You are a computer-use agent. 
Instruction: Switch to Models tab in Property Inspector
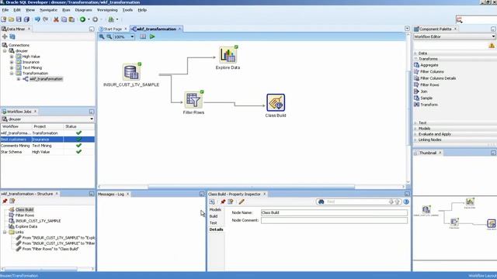tap(215, 210)
